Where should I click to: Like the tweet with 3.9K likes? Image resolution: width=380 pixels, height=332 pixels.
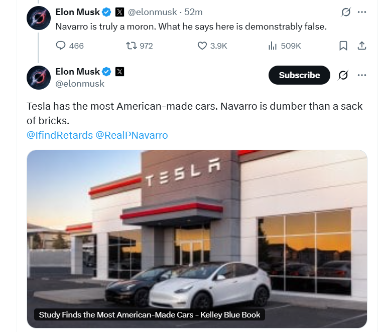pyautogui.click(x=212, y=46)
